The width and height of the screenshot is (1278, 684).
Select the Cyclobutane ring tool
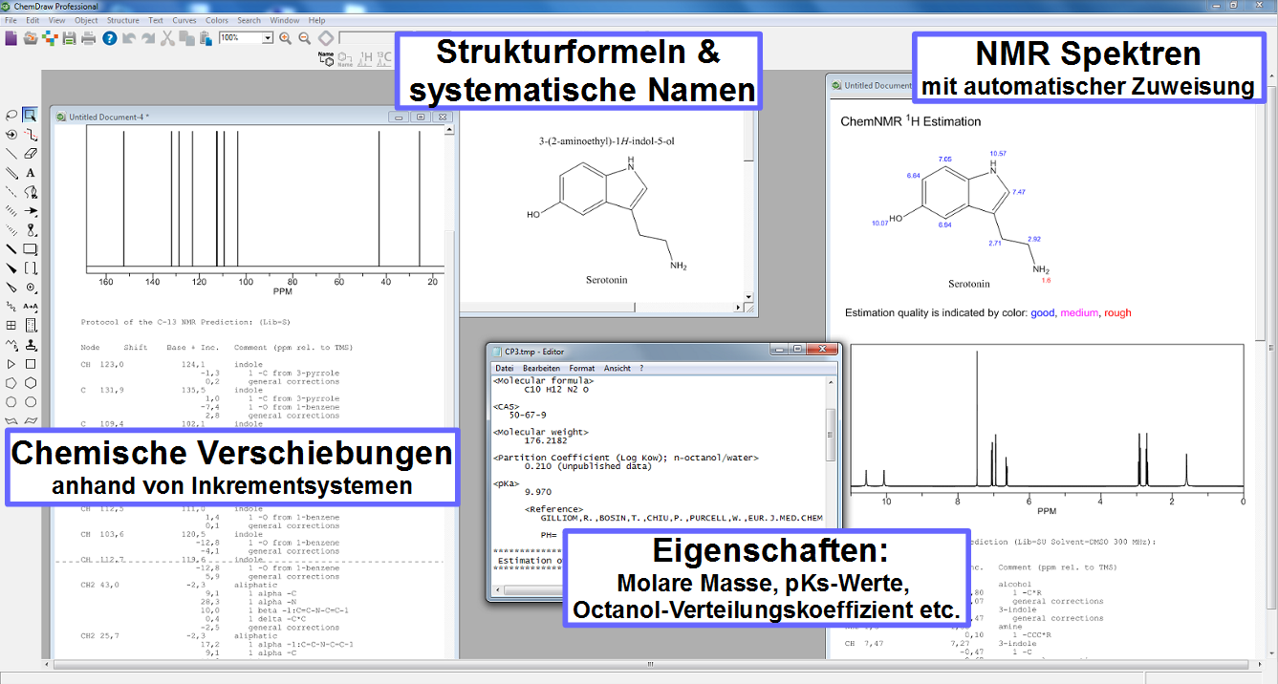31,364
